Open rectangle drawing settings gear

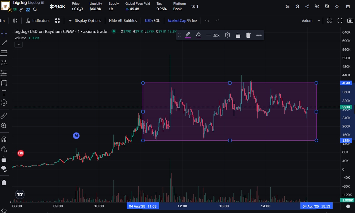coord(227,35)
